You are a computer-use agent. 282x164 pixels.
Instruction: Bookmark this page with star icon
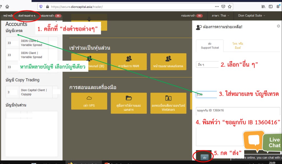point(230,7)
